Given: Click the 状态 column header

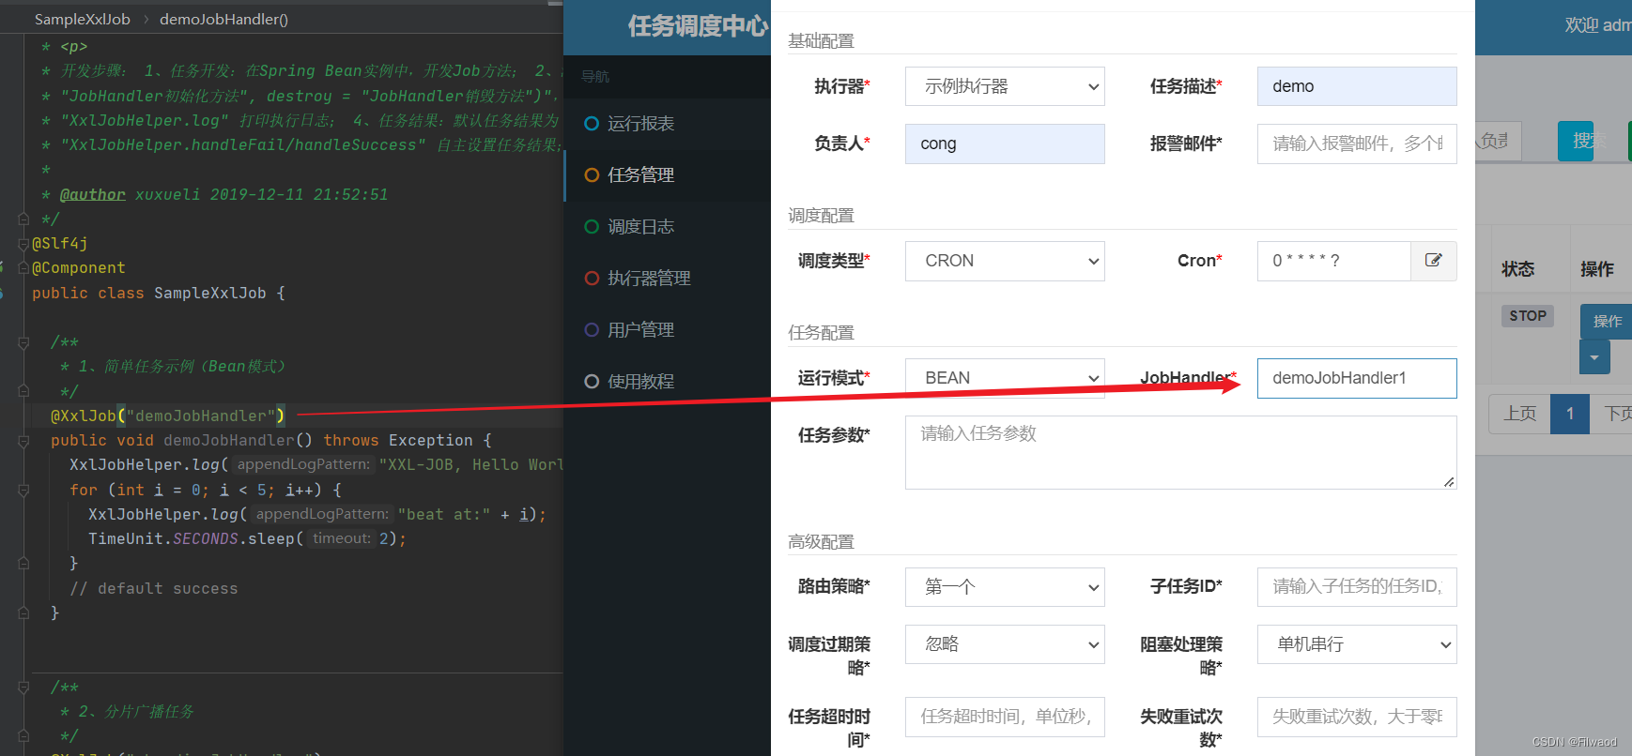Looking at the screenshot, I should click(1517, 269).
